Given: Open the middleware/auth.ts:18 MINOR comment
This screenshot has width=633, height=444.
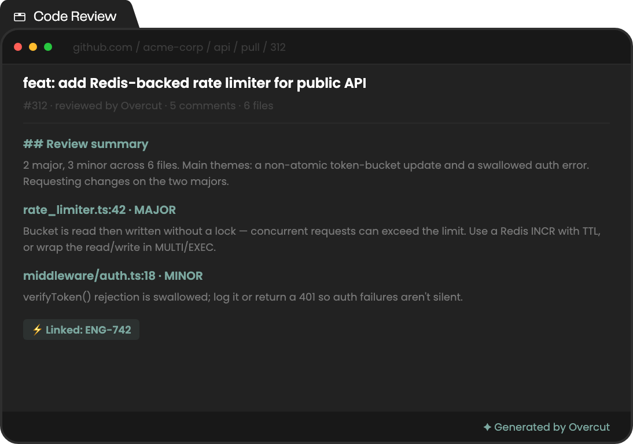Looking at the screenshot, I should 113,276.
